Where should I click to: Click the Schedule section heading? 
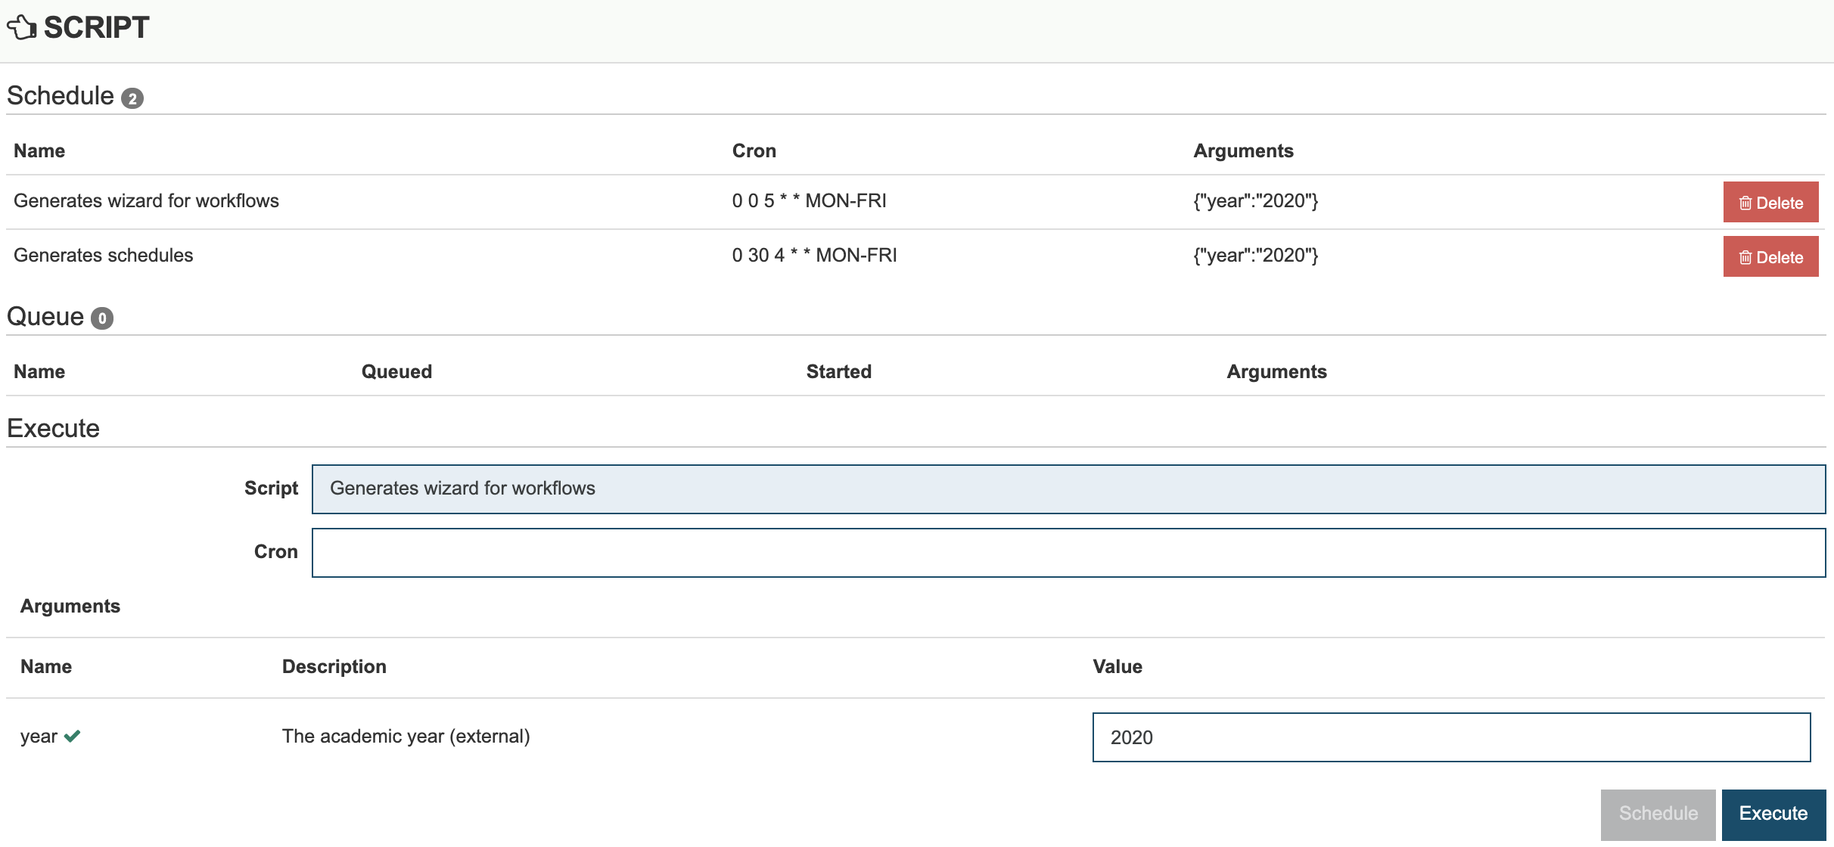coord(61,96)
